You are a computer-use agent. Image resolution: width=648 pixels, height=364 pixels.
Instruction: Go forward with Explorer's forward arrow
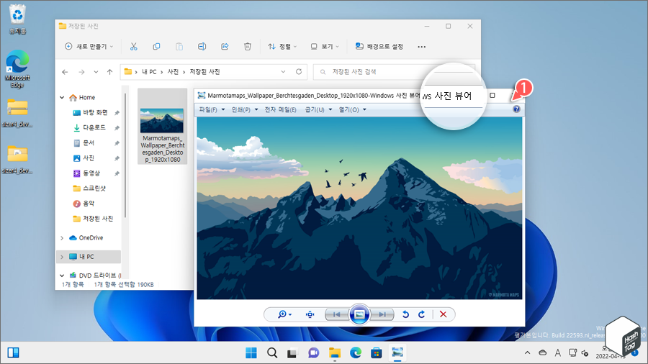point(81,72)
